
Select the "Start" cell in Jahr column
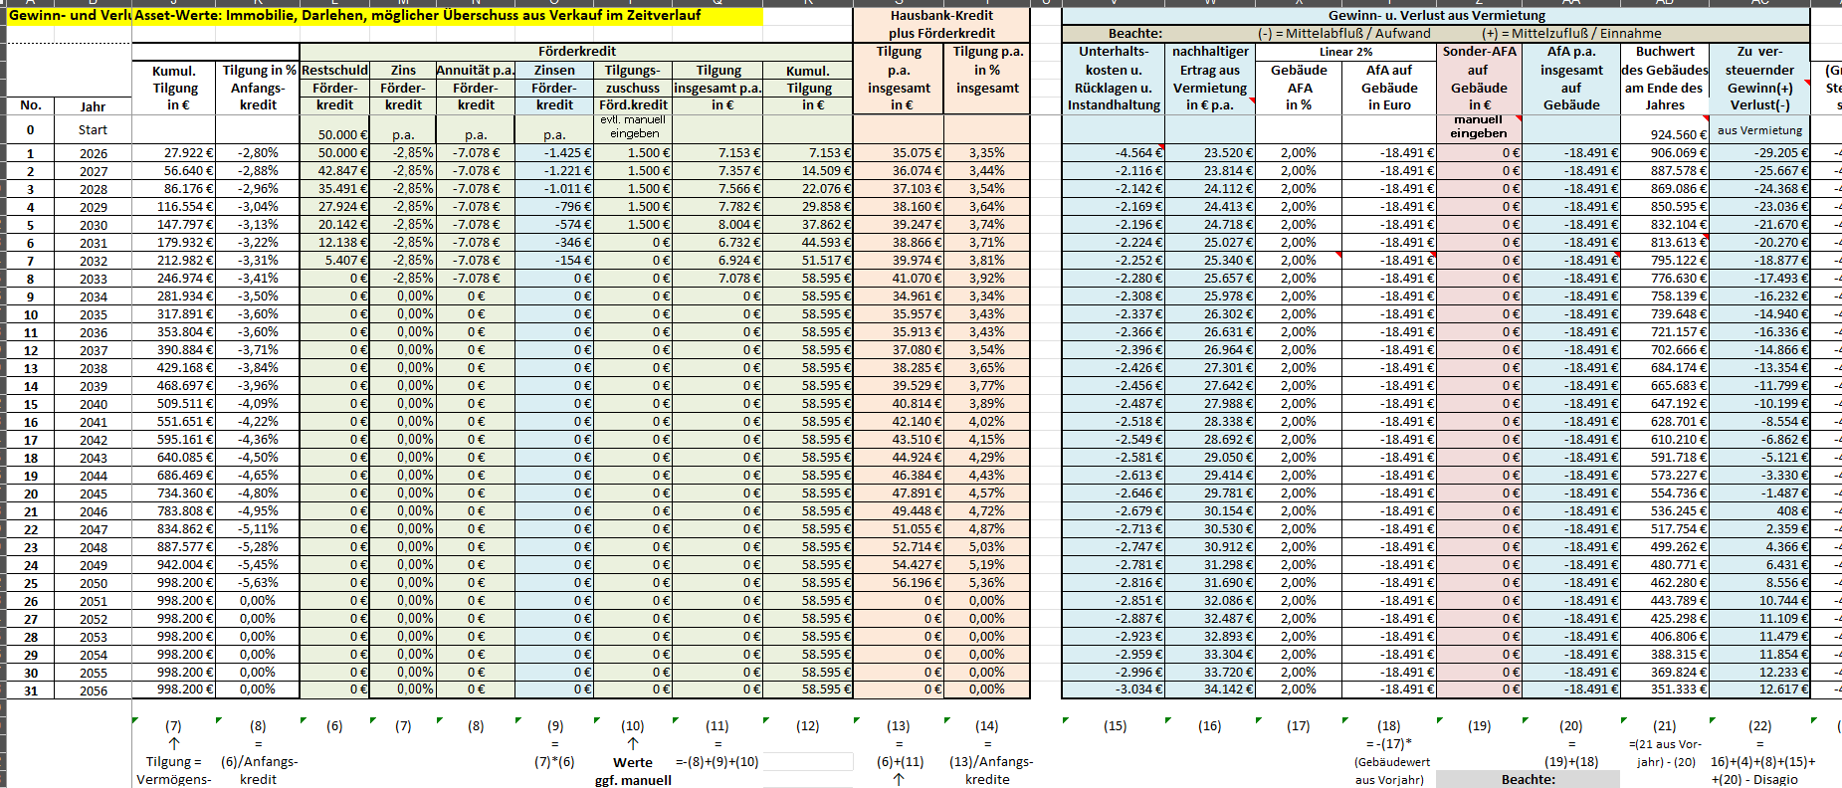[94, 130]
